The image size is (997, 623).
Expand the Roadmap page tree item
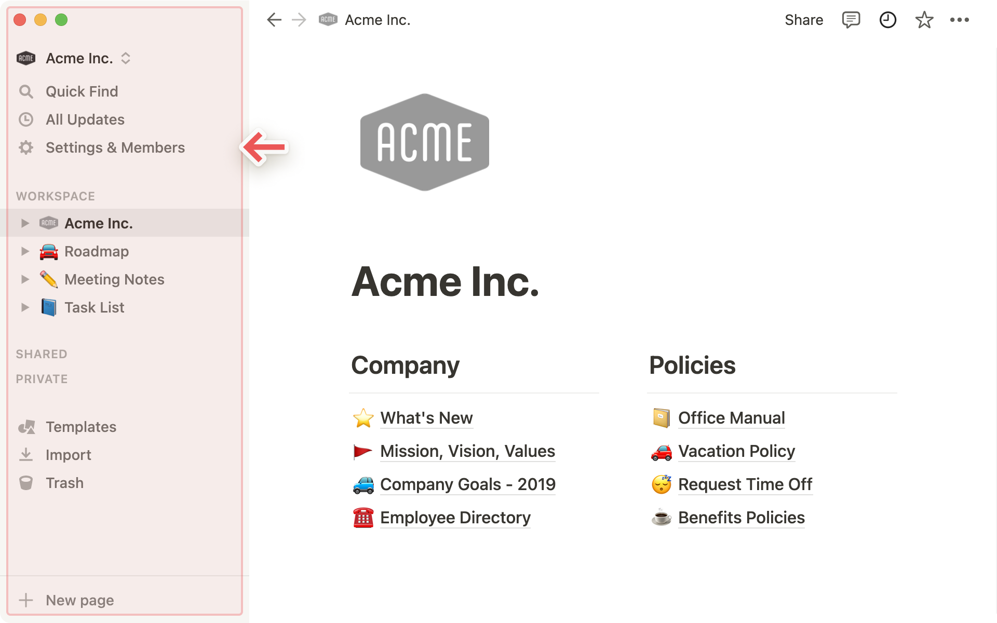click(24, 250)
